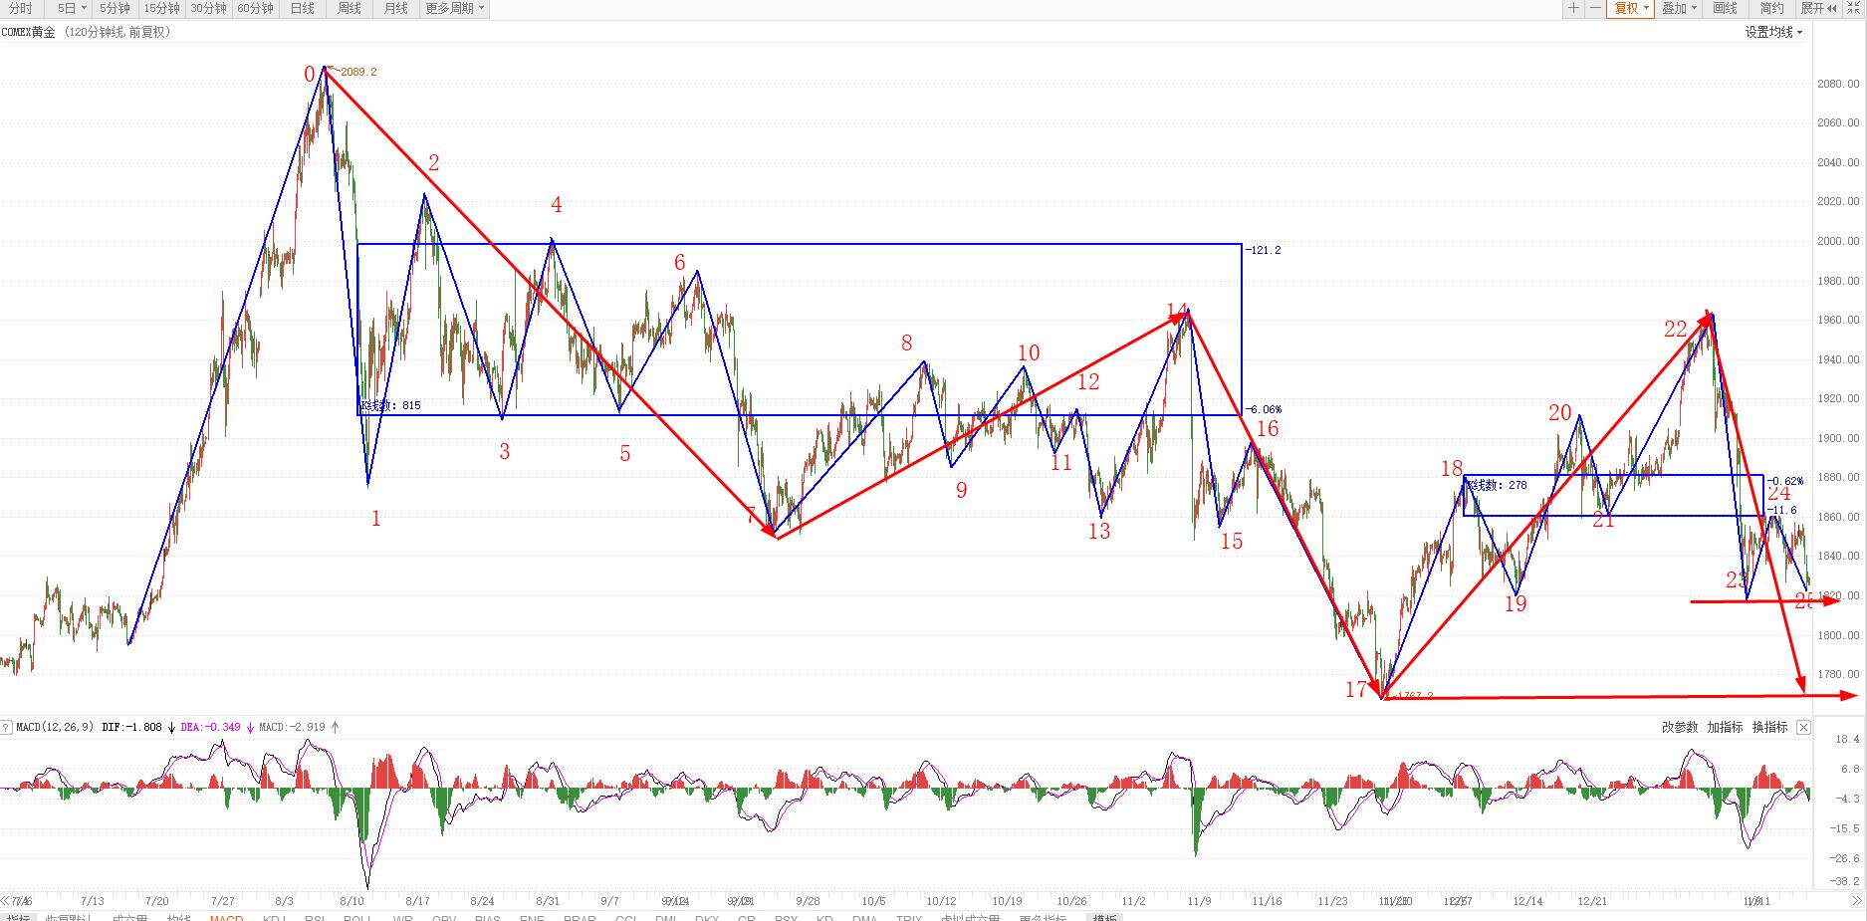The image size is (1867, 921).
Task: Click the -0.62% measurement label
Action: point(1784,481)
